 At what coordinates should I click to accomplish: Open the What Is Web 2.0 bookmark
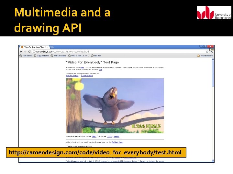pos(79,56)
